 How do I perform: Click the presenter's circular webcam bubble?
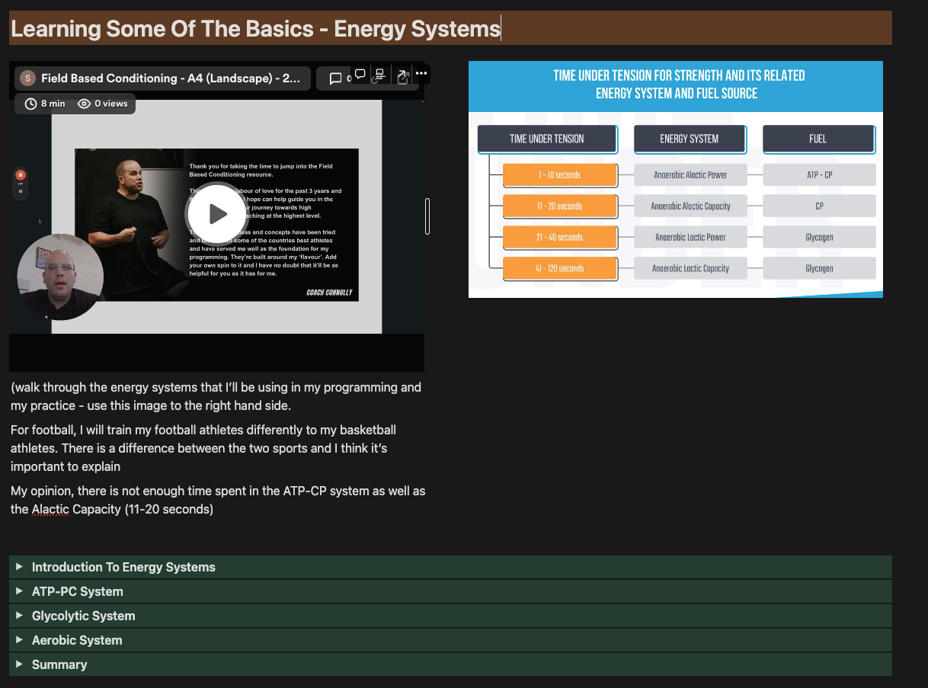point(60,277)
